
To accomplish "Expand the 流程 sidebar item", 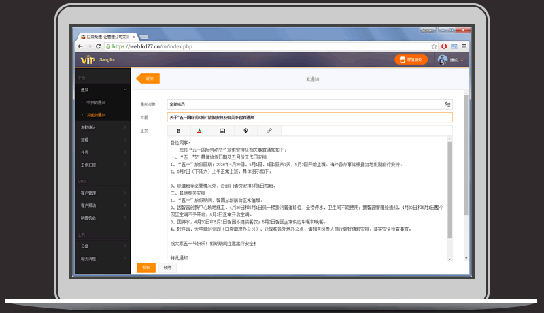I will [125, 140].
